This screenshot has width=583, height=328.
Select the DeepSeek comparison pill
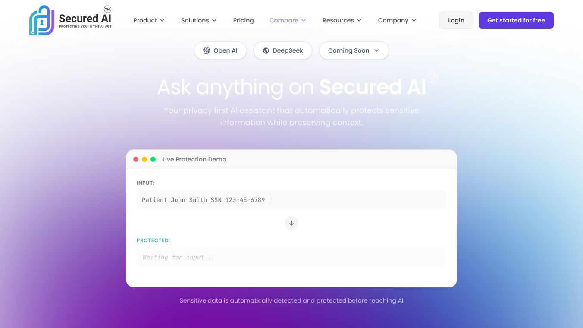tap(283, 50)
